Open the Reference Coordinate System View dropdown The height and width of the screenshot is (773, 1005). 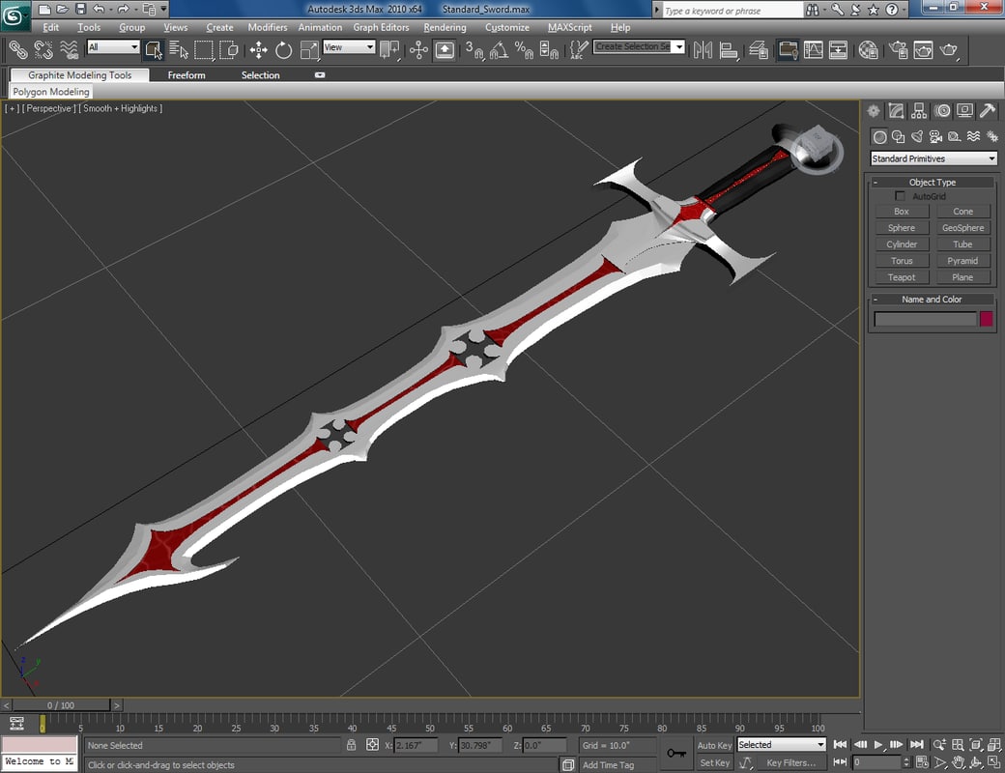349,45
